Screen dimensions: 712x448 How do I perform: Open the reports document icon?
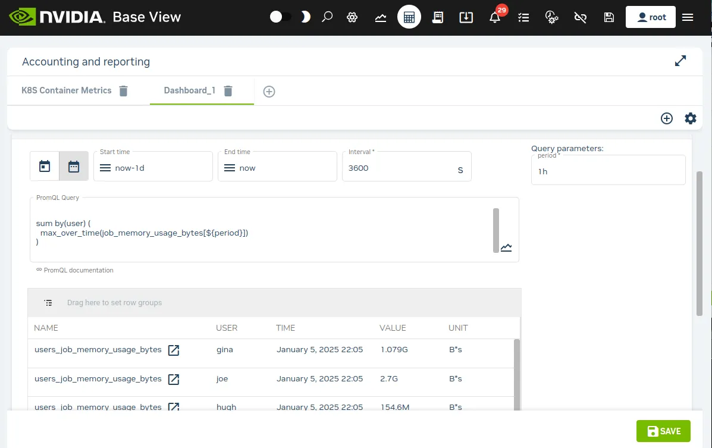click(438, 17)
